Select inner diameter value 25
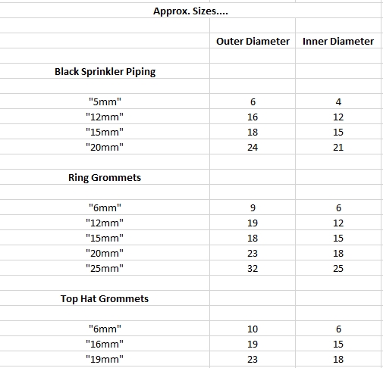 coord(338,268)
